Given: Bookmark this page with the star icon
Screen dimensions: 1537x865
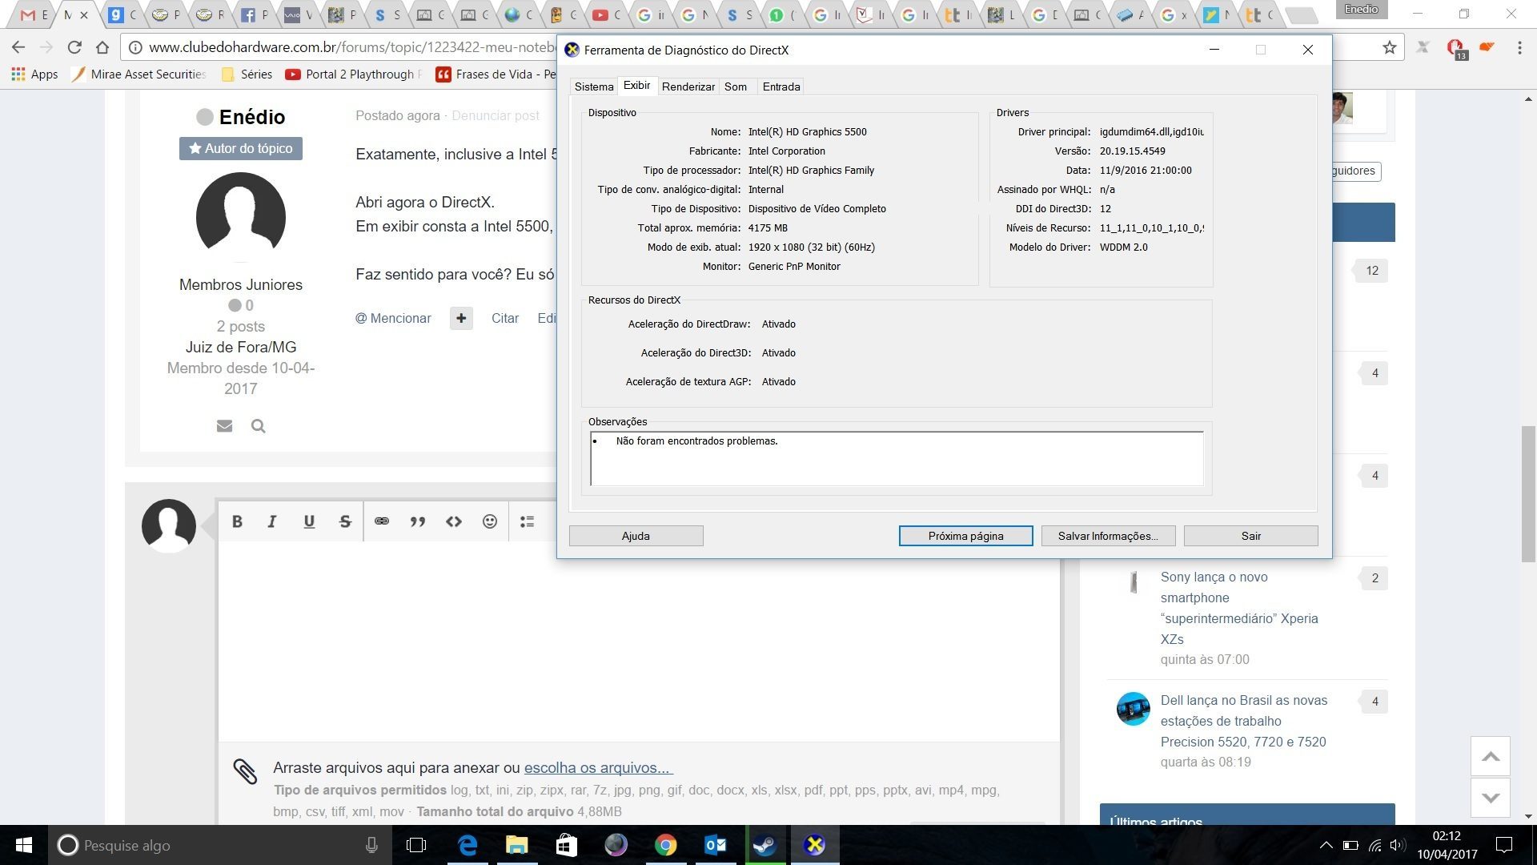Looking at the screenshot, I should click(x=1389, y=48).
